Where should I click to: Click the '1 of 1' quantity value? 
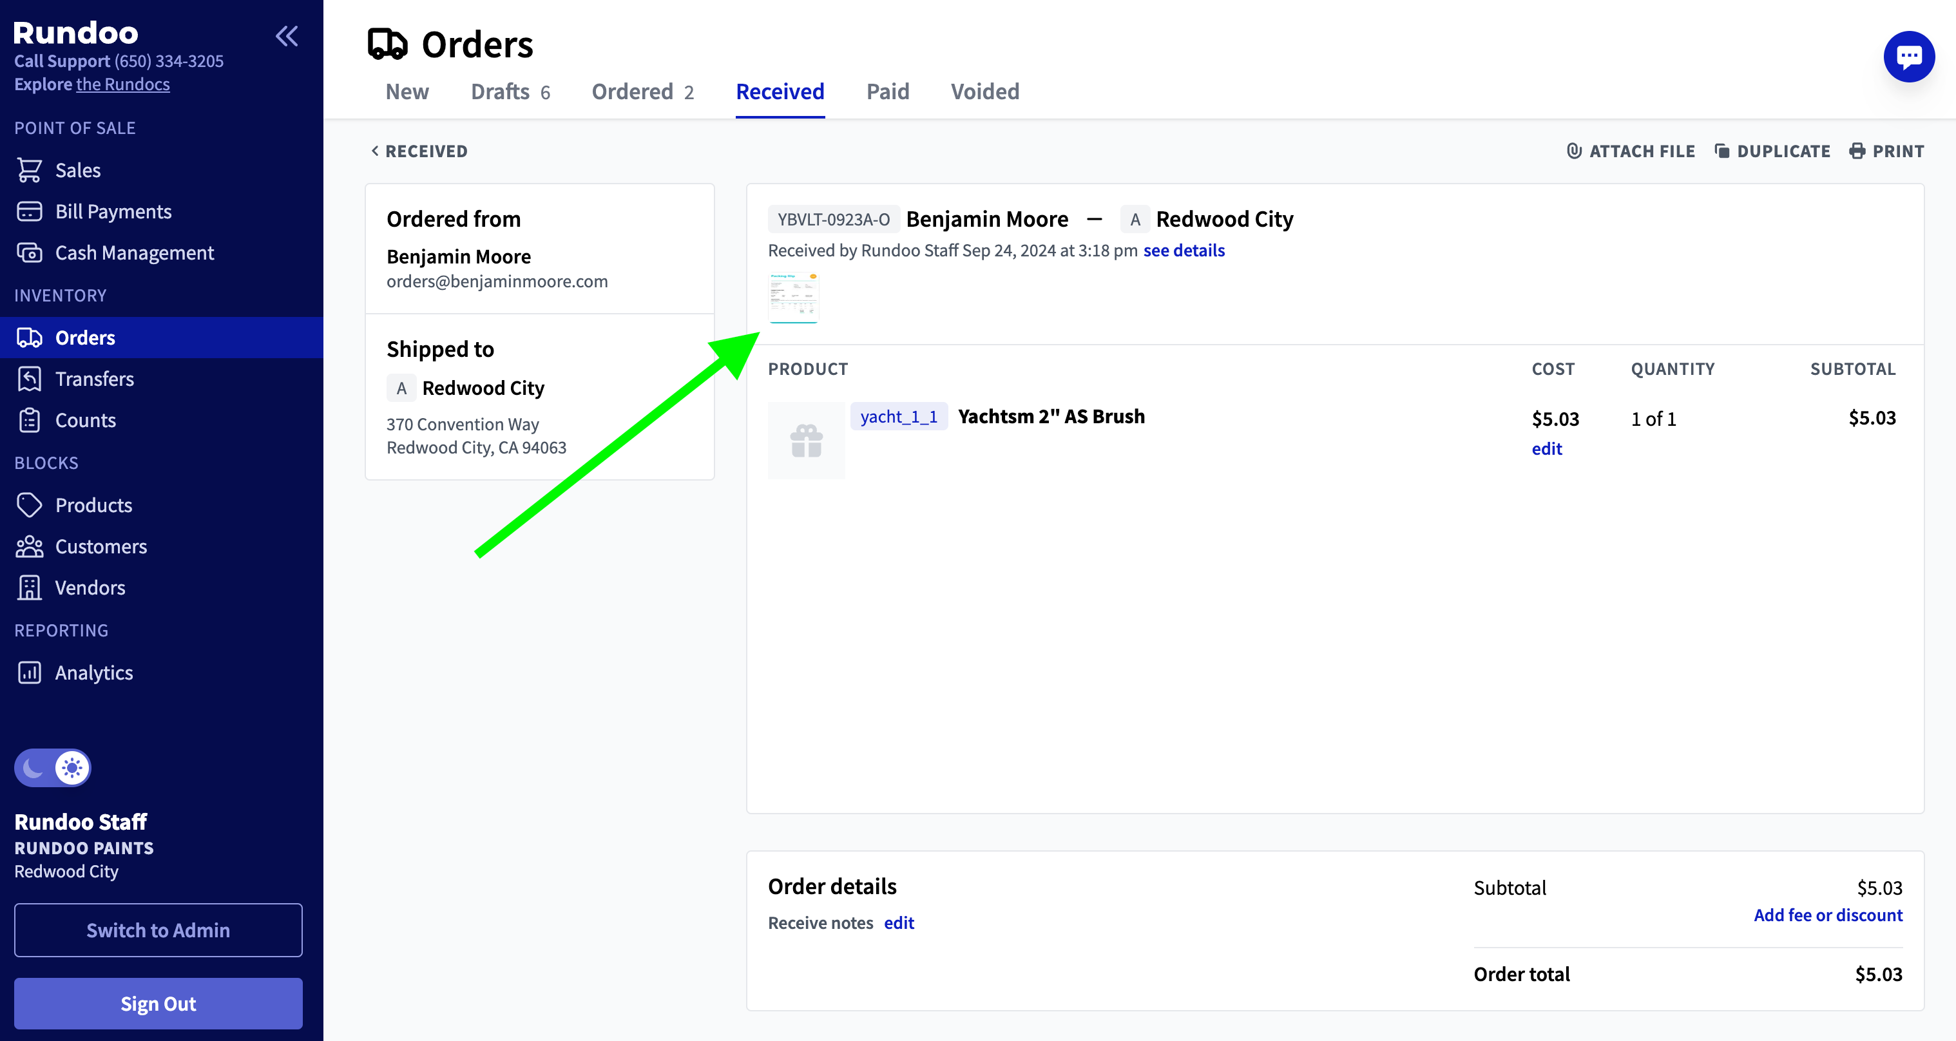click(1653, 418)
